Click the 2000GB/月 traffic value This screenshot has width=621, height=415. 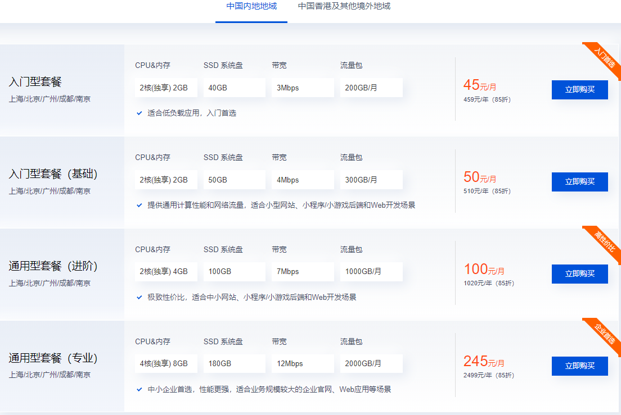point(371,364)
